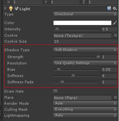Click the white Color swatch
The image size is (119, 121).
[82, 23]
